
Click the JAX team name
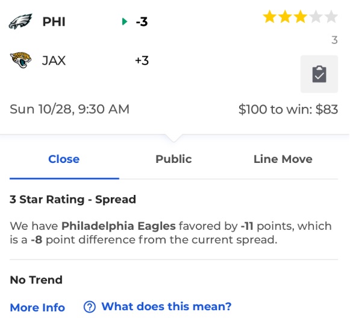[54, 60]
